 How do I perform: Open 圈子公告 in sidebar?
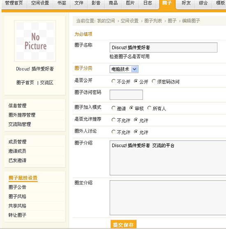(17, 187)
